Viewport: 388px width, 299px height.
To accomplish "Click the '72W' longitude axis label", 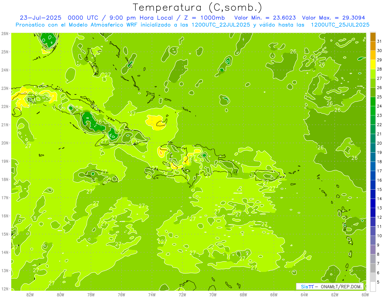I will pyautogui.click(x=182, y=294).
